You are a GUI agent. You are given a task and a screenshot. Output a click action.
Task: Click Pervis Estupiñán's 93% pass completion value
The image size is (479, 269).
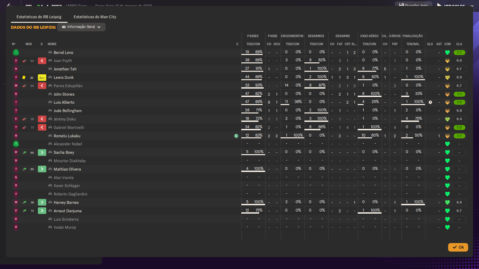click(259, 85)
